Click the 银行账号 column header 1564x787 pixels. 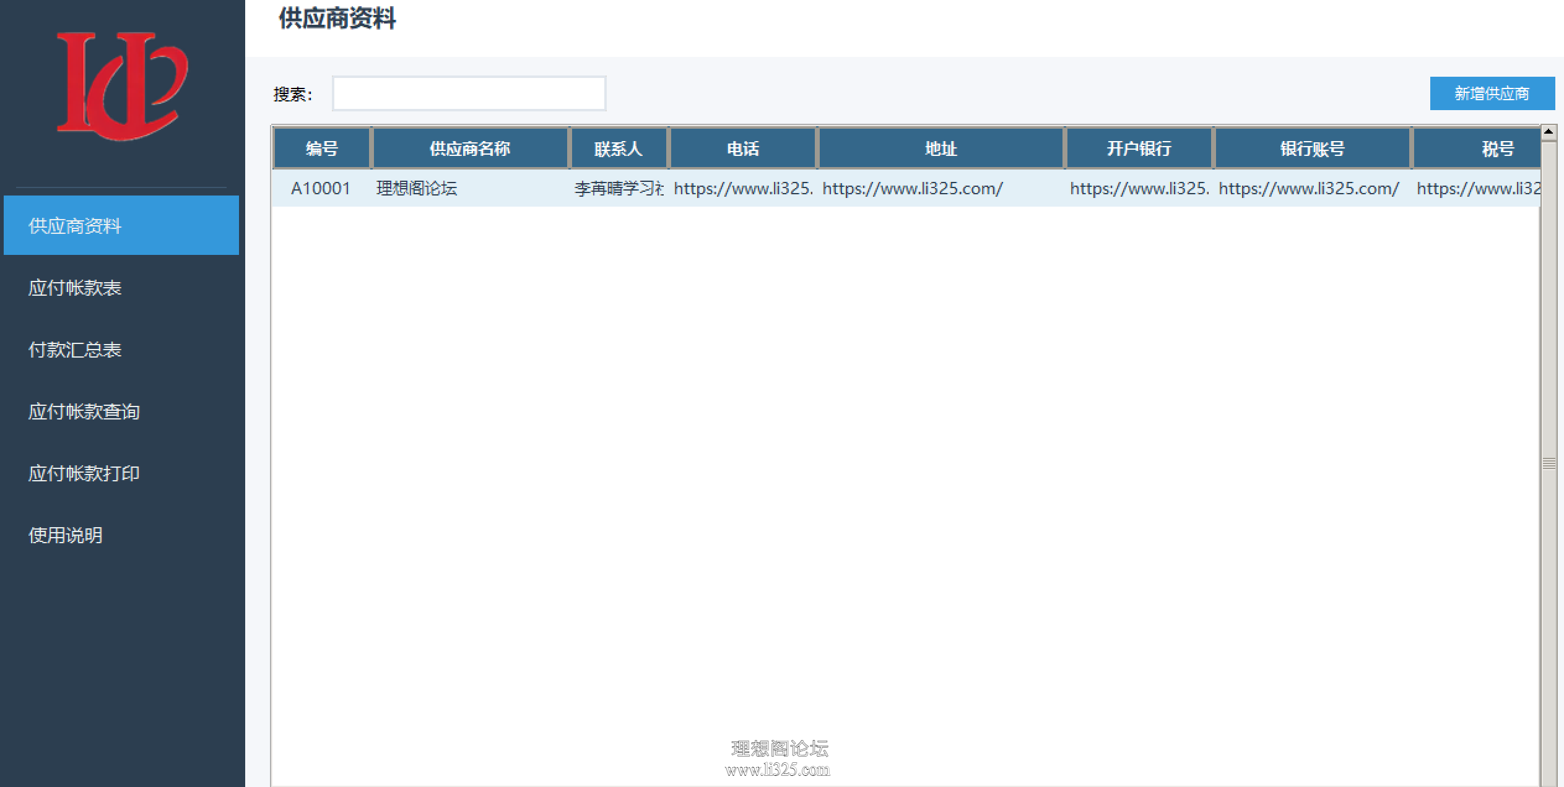pos(1312,148)
